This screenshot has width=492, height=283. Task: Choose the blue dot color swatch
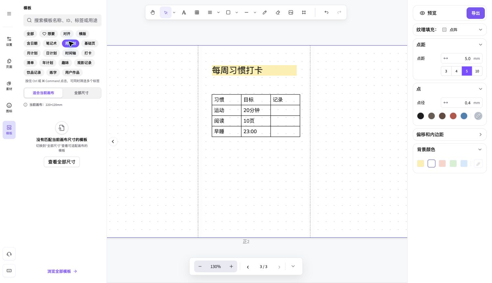[x=464, y=116]
